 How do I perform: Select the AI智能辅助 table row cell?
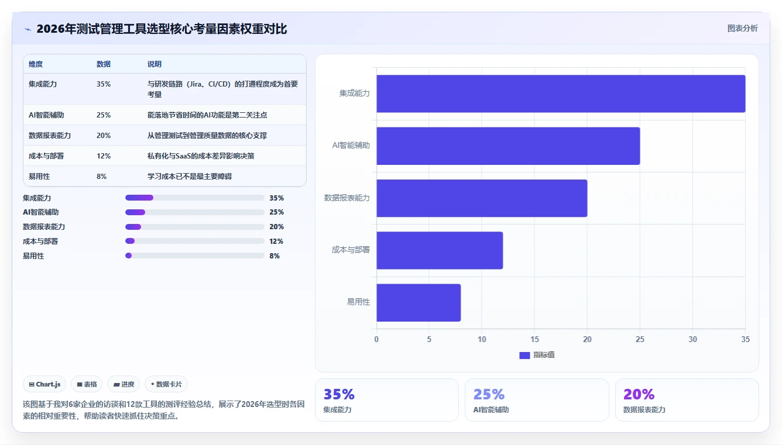[46, 115]
